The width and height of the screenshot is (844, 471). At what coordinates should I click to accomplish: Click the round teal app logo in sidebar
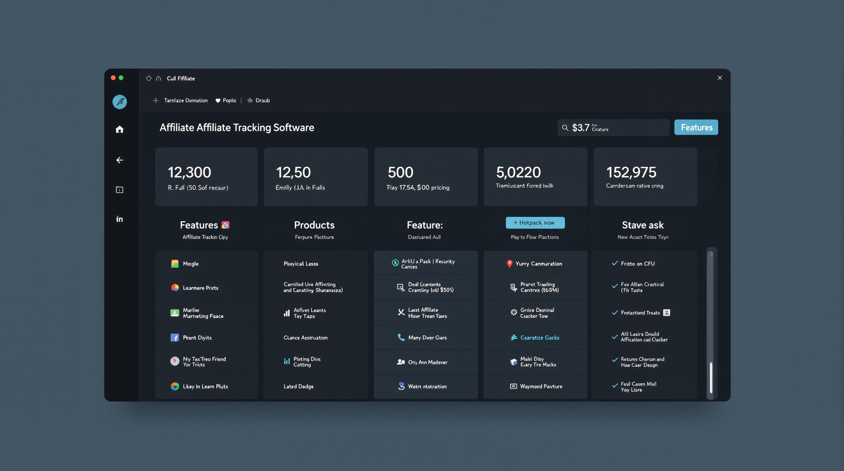pyautogui.click(x=120, y=102)
